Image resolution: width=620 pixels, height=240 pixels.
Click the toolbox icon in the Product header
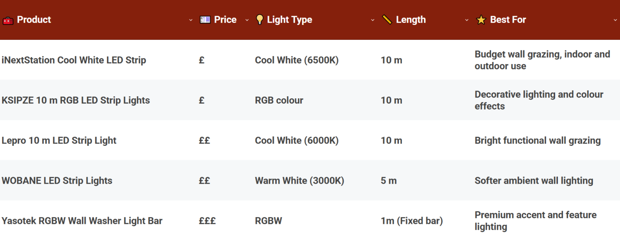pyautogui.click(x=8, y=19)
